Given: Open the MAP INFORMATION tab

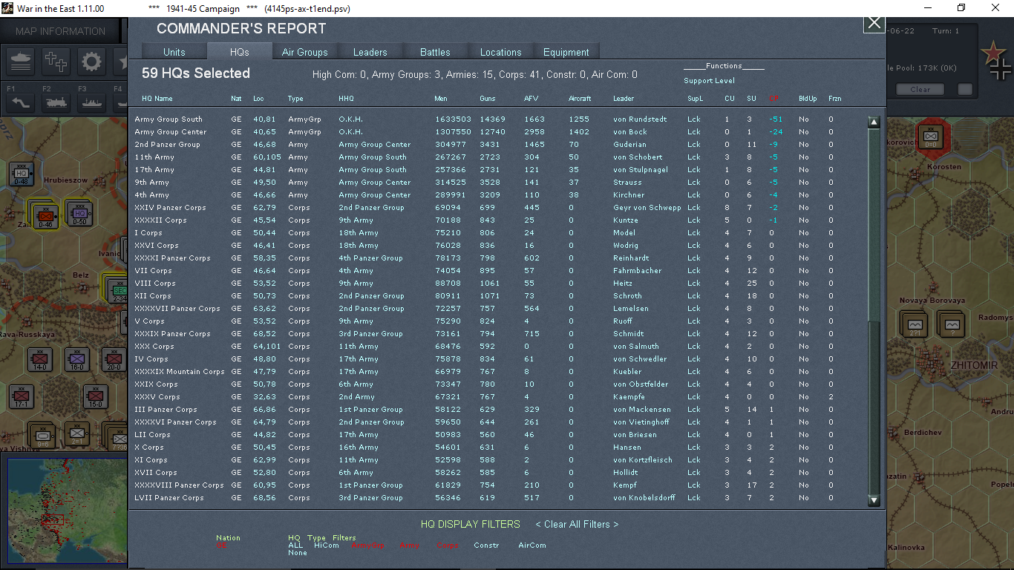Looking at the screenshot, I should point(61,31).
